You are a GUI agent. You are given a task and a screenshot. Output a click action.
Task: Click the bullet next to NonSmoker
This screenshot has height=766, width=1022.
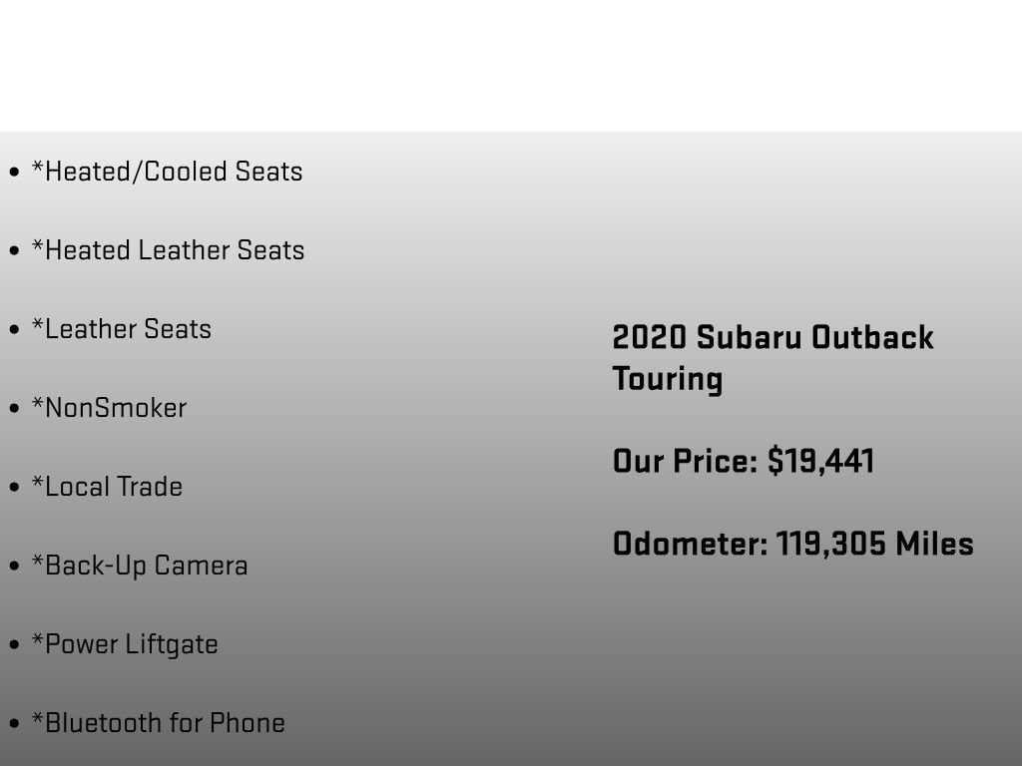click(x=14, y=409)
